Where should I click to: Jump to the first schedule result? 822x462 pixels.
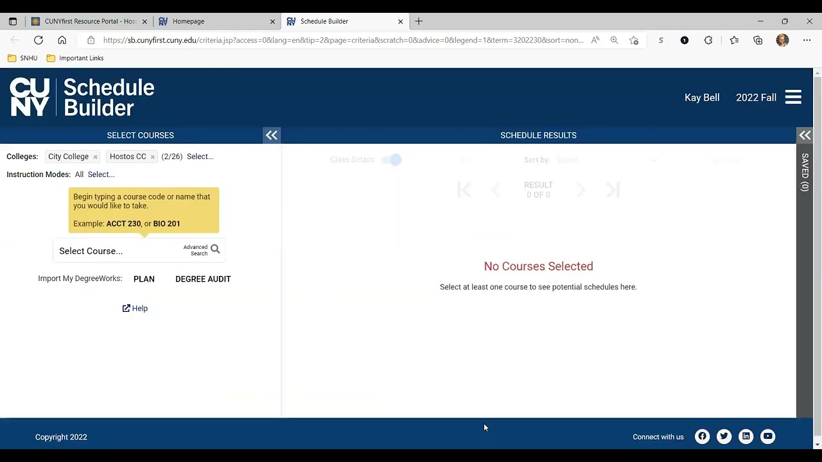click(464, 190)
